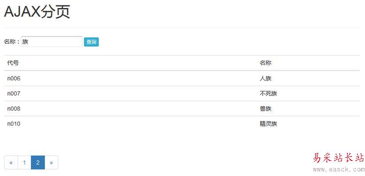Select active page 2 in pagination

[x=38, y=163]
